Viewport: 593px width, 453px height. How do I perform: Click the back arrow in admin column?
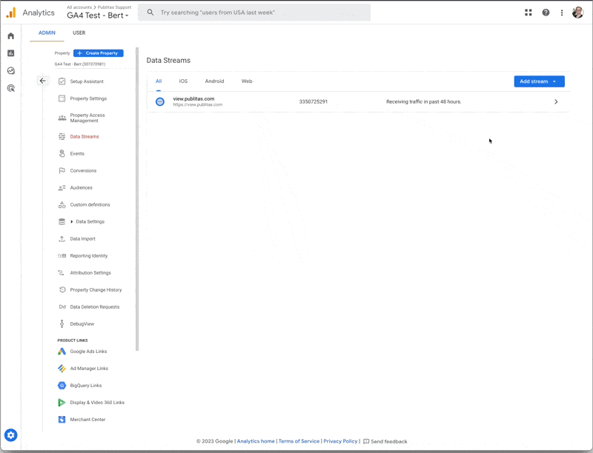43,81
